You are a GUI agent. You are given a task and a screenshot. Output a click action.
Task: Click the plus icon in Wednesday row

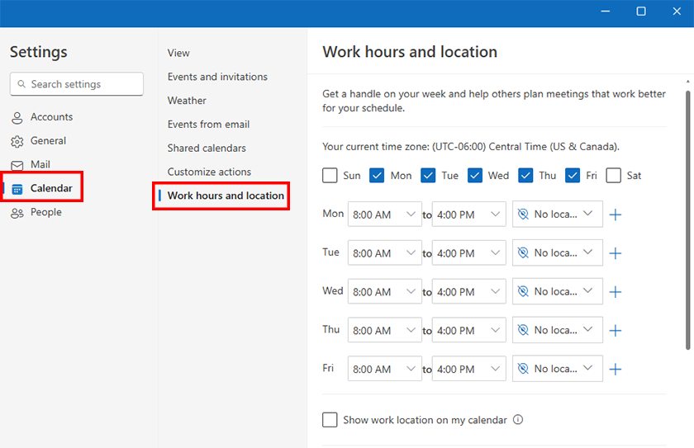[x=615, y=292]
